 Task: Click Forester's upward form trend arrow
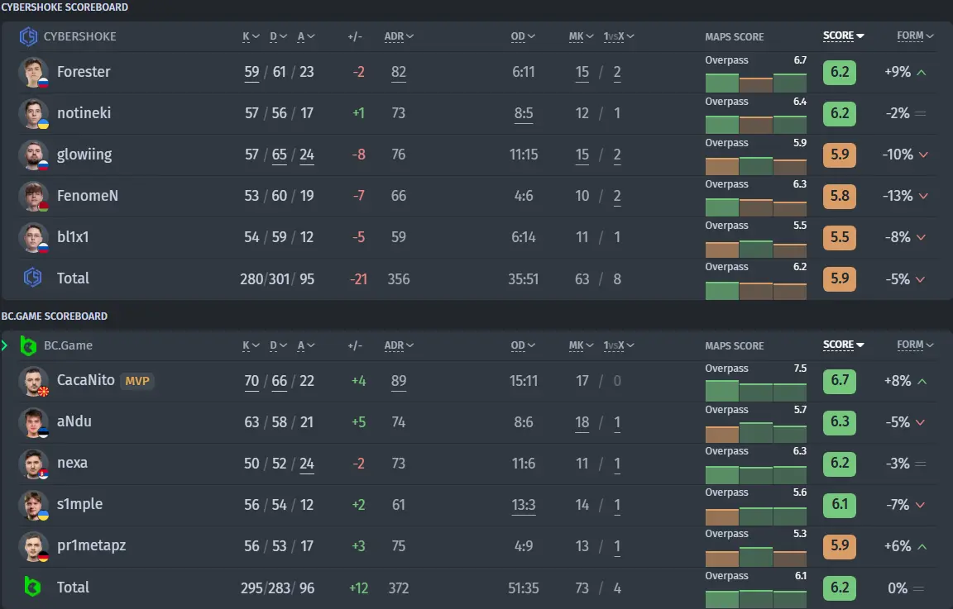click(x=922, y=72)
